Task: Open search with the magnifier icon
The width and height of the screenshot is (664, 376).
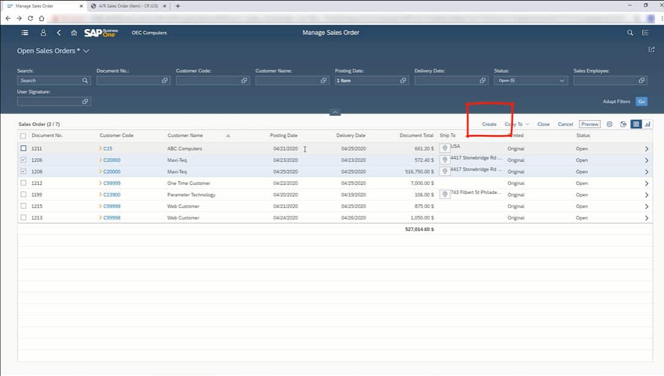Action: [x=629, y=33]
